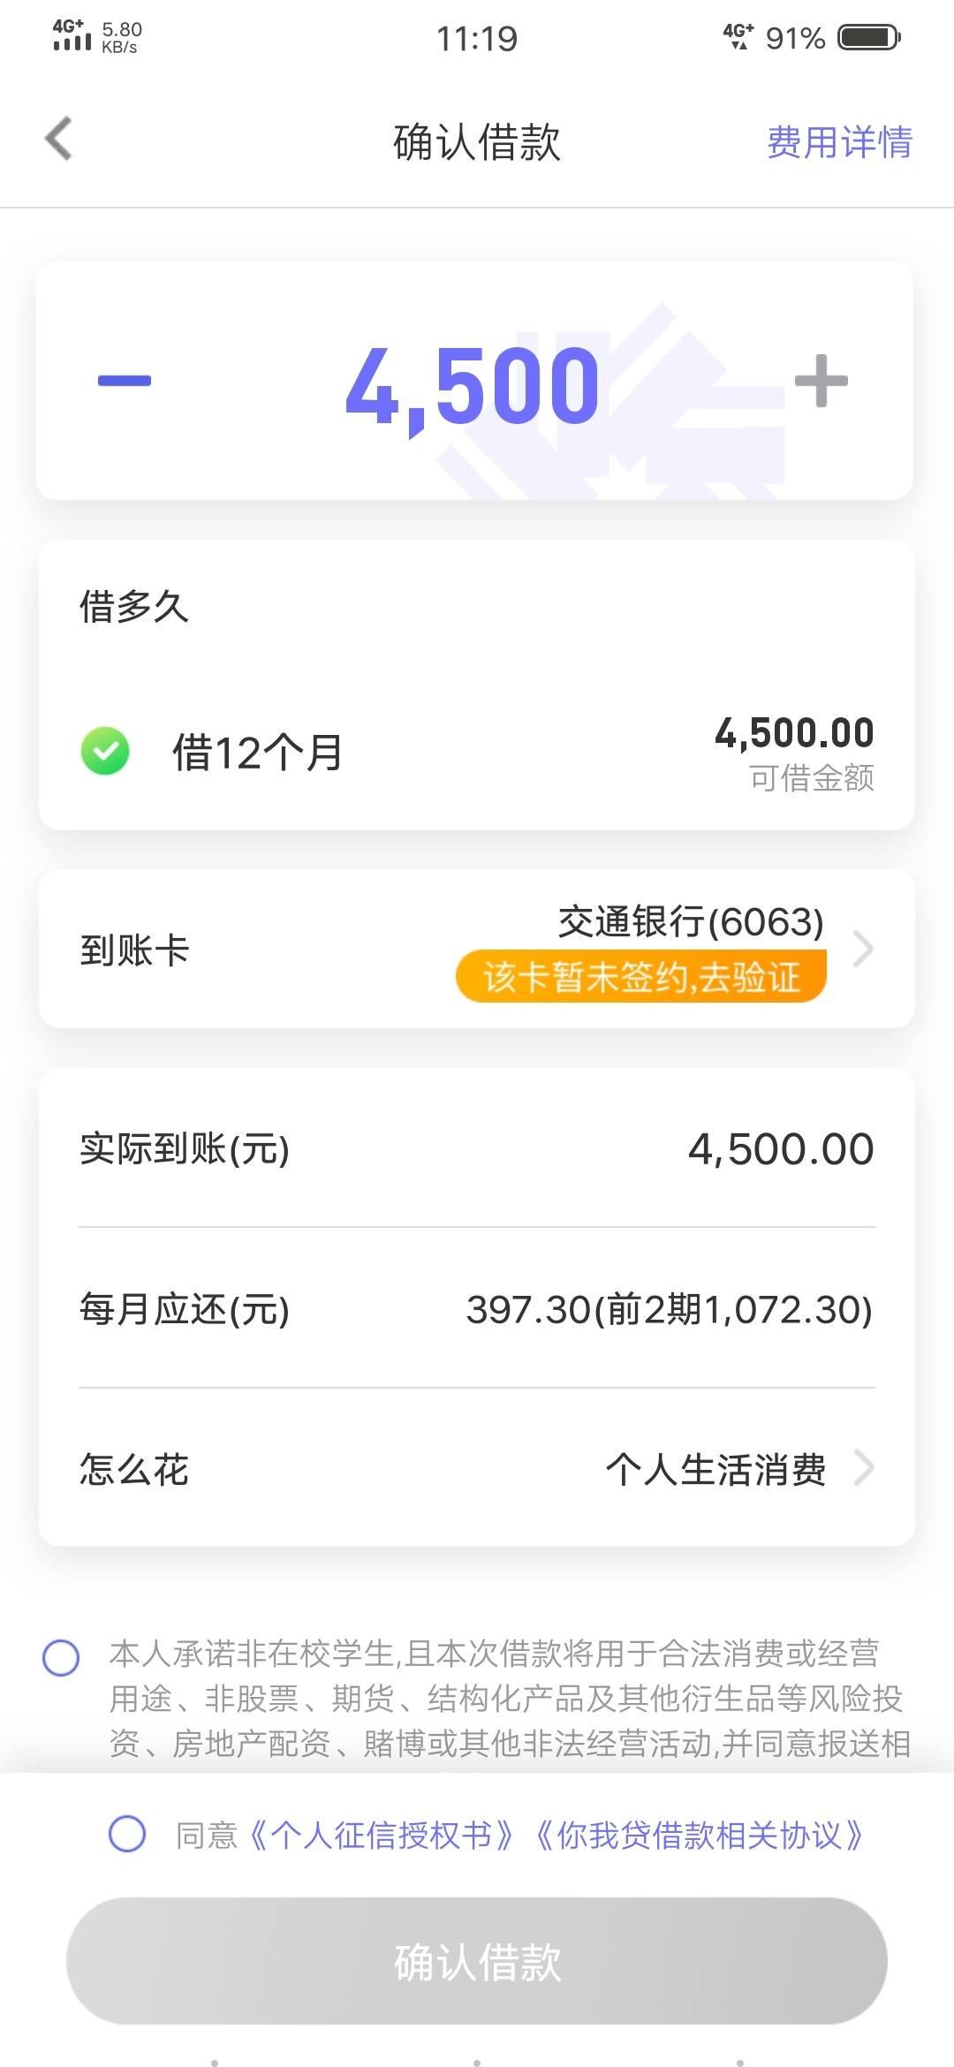
Task: Expand 怎么花 loan purpose chevron
Action: pos(863,1469)
